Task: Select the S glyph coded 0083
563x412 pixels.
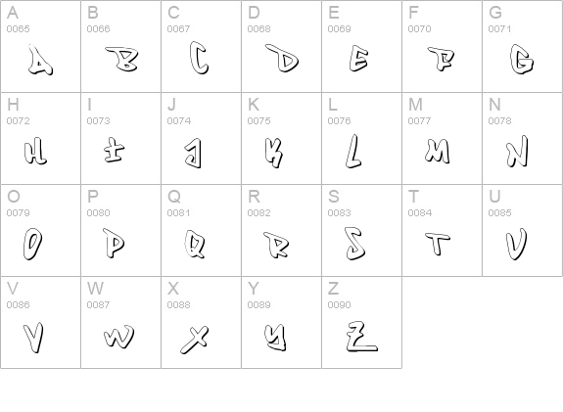Action: point(361,230)
